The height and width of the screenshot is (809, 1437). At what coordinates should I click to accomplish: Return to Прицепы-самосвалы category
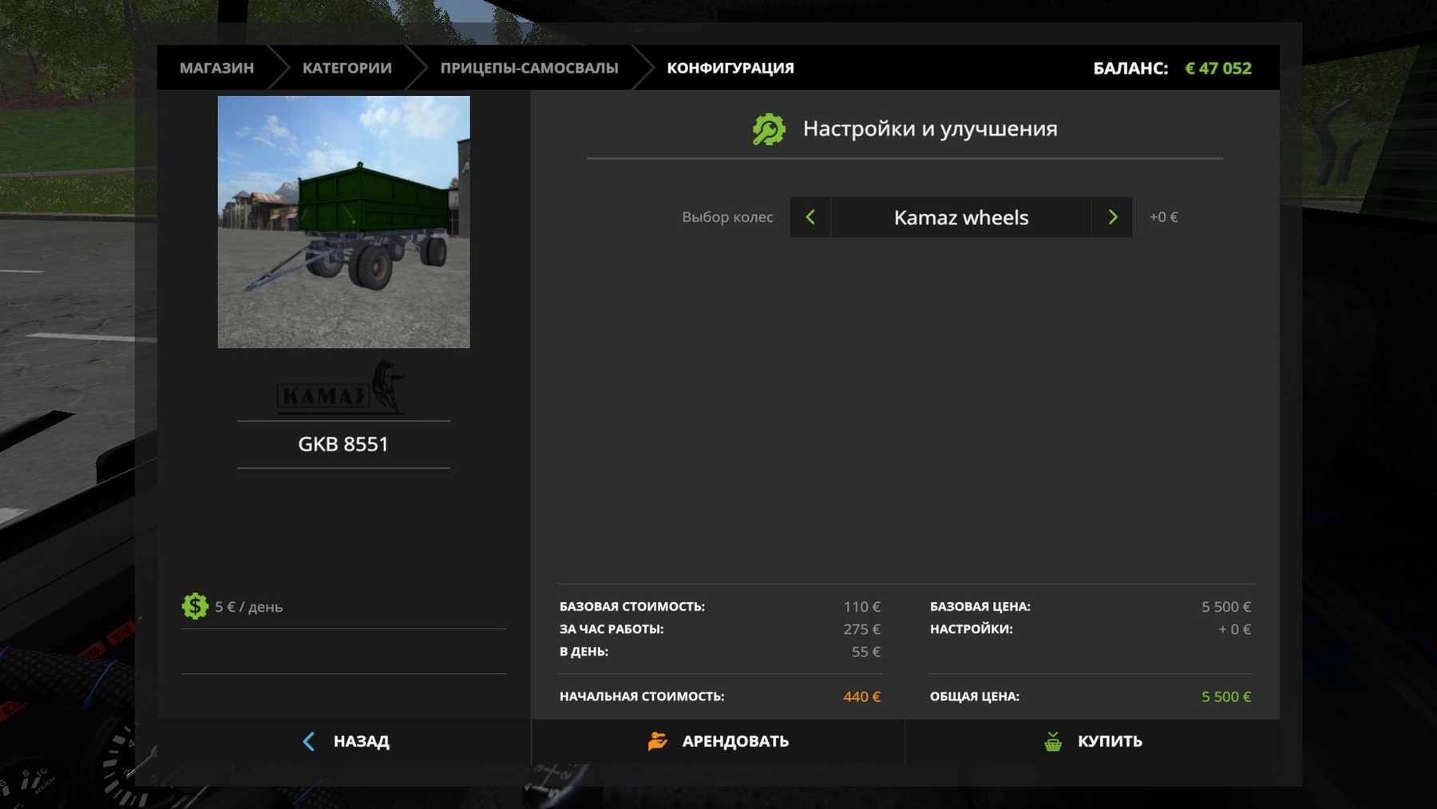pyautogui.click(x=528, y=68)
